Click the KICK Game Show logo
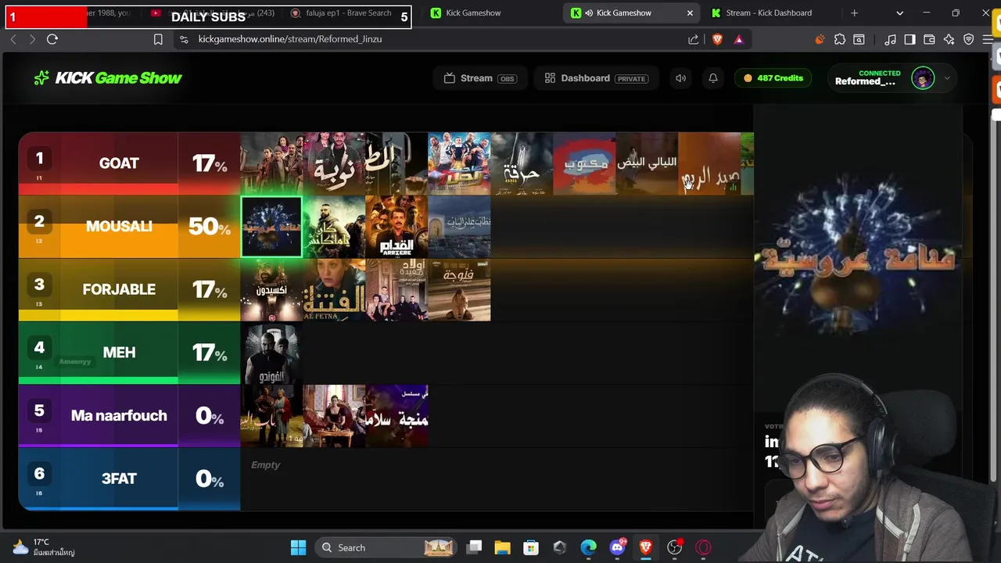Viewport: 1001px width, 563px height. click(108, 78)
